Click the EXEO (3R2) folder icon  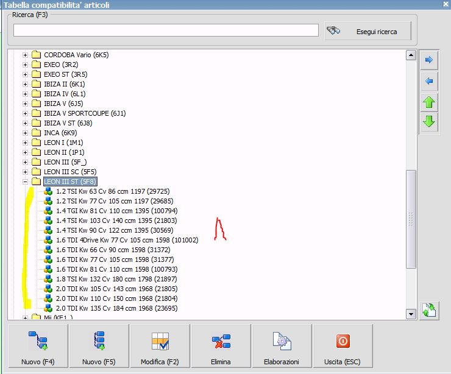pyautogui.click(x=36, y=65)
